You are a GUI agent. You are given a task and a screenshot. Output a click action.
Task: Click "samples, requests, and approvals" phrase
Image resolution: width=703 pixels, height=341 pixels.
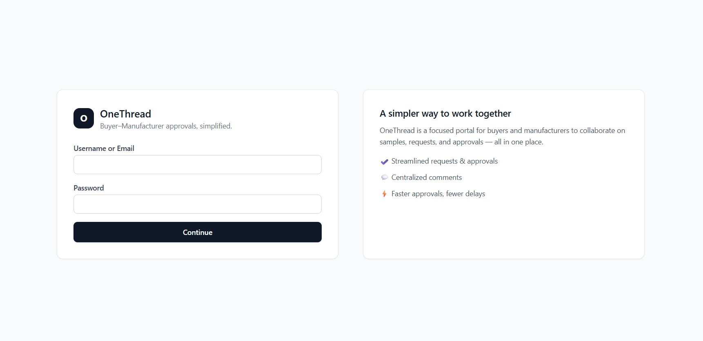pyautogui.click(x=431, y=142)
